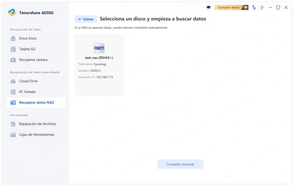Open Cajas de Herramientas tool
294x186 pixels.
click(36, 135)
